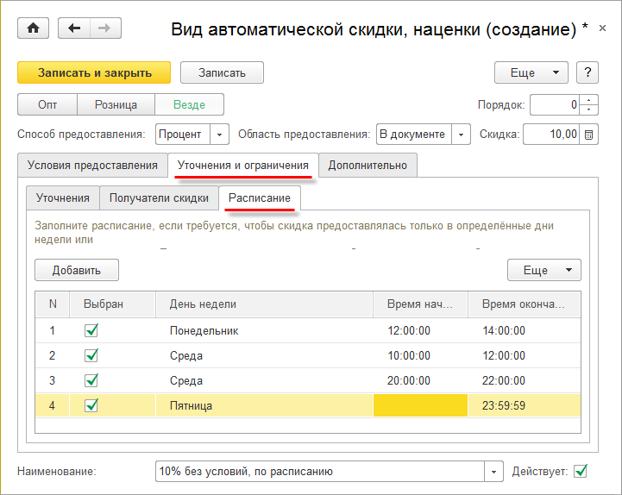Select highlighted start time cell for Пятница
The height and width of the screenshot is (495, 622).
[x=420, y=405]
